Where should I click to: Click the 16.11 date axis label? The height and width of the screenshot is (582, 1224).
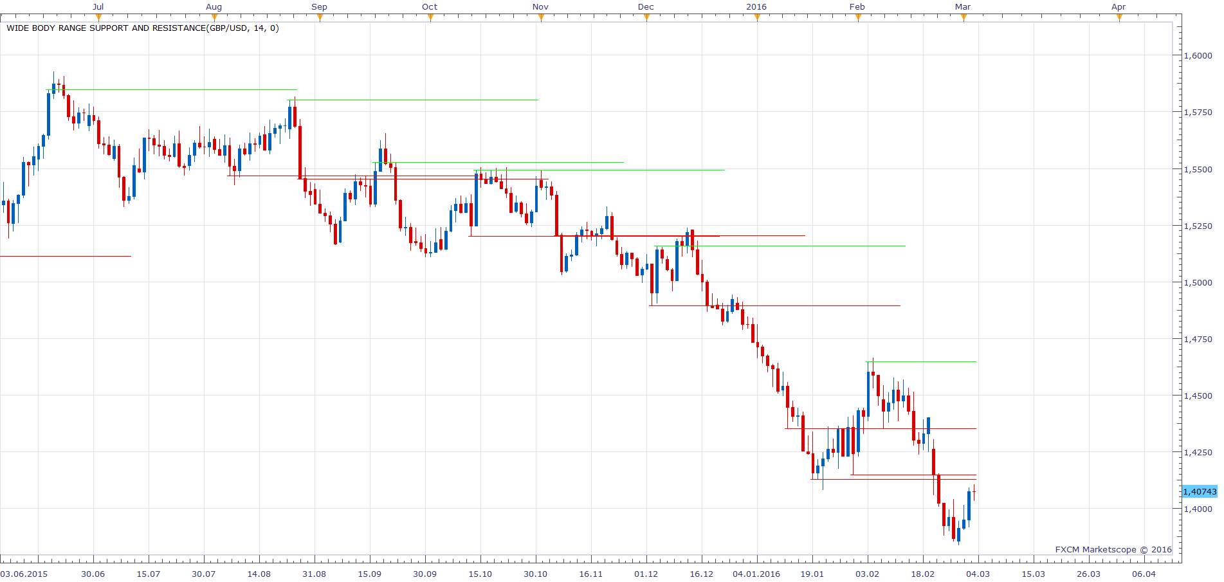[x=591, y=574]
